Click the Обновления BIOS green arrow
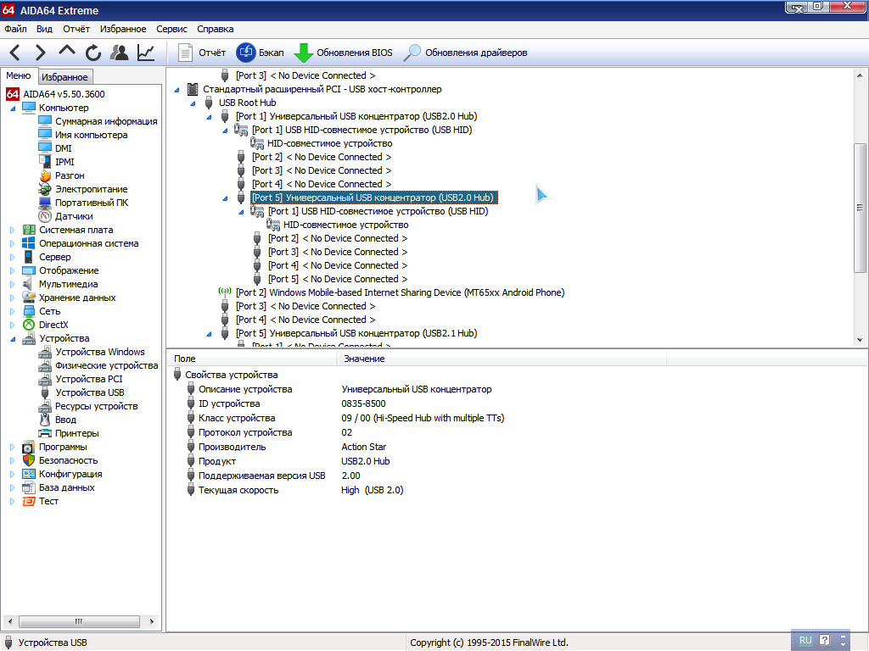Image resolution: width=869 pixels, height=651 pixels. pyautogui.click(x=304, y=53)
